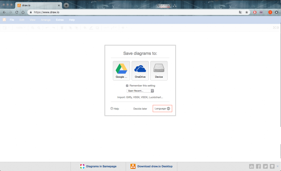281x171 pixels.
Task: Open the Facebook footer icon
Action: pos(258,166)
